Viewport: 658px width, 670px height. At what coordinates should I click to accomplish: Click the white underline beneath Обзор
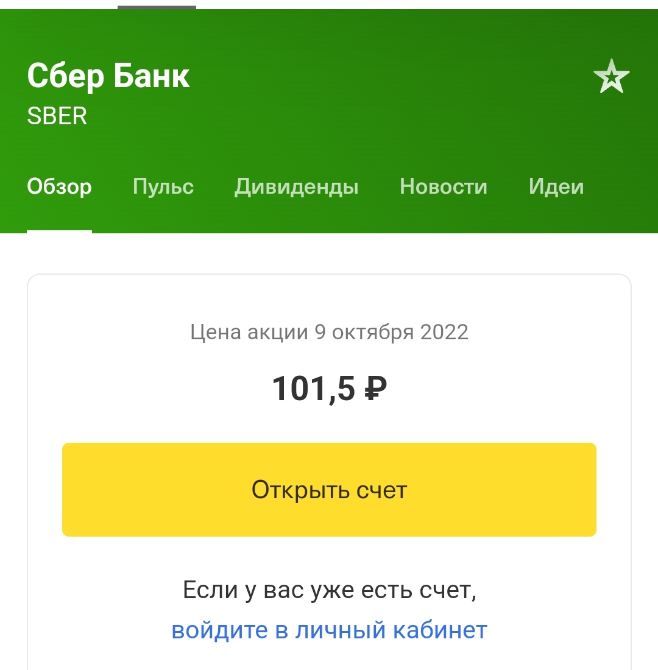coord(59,231)
